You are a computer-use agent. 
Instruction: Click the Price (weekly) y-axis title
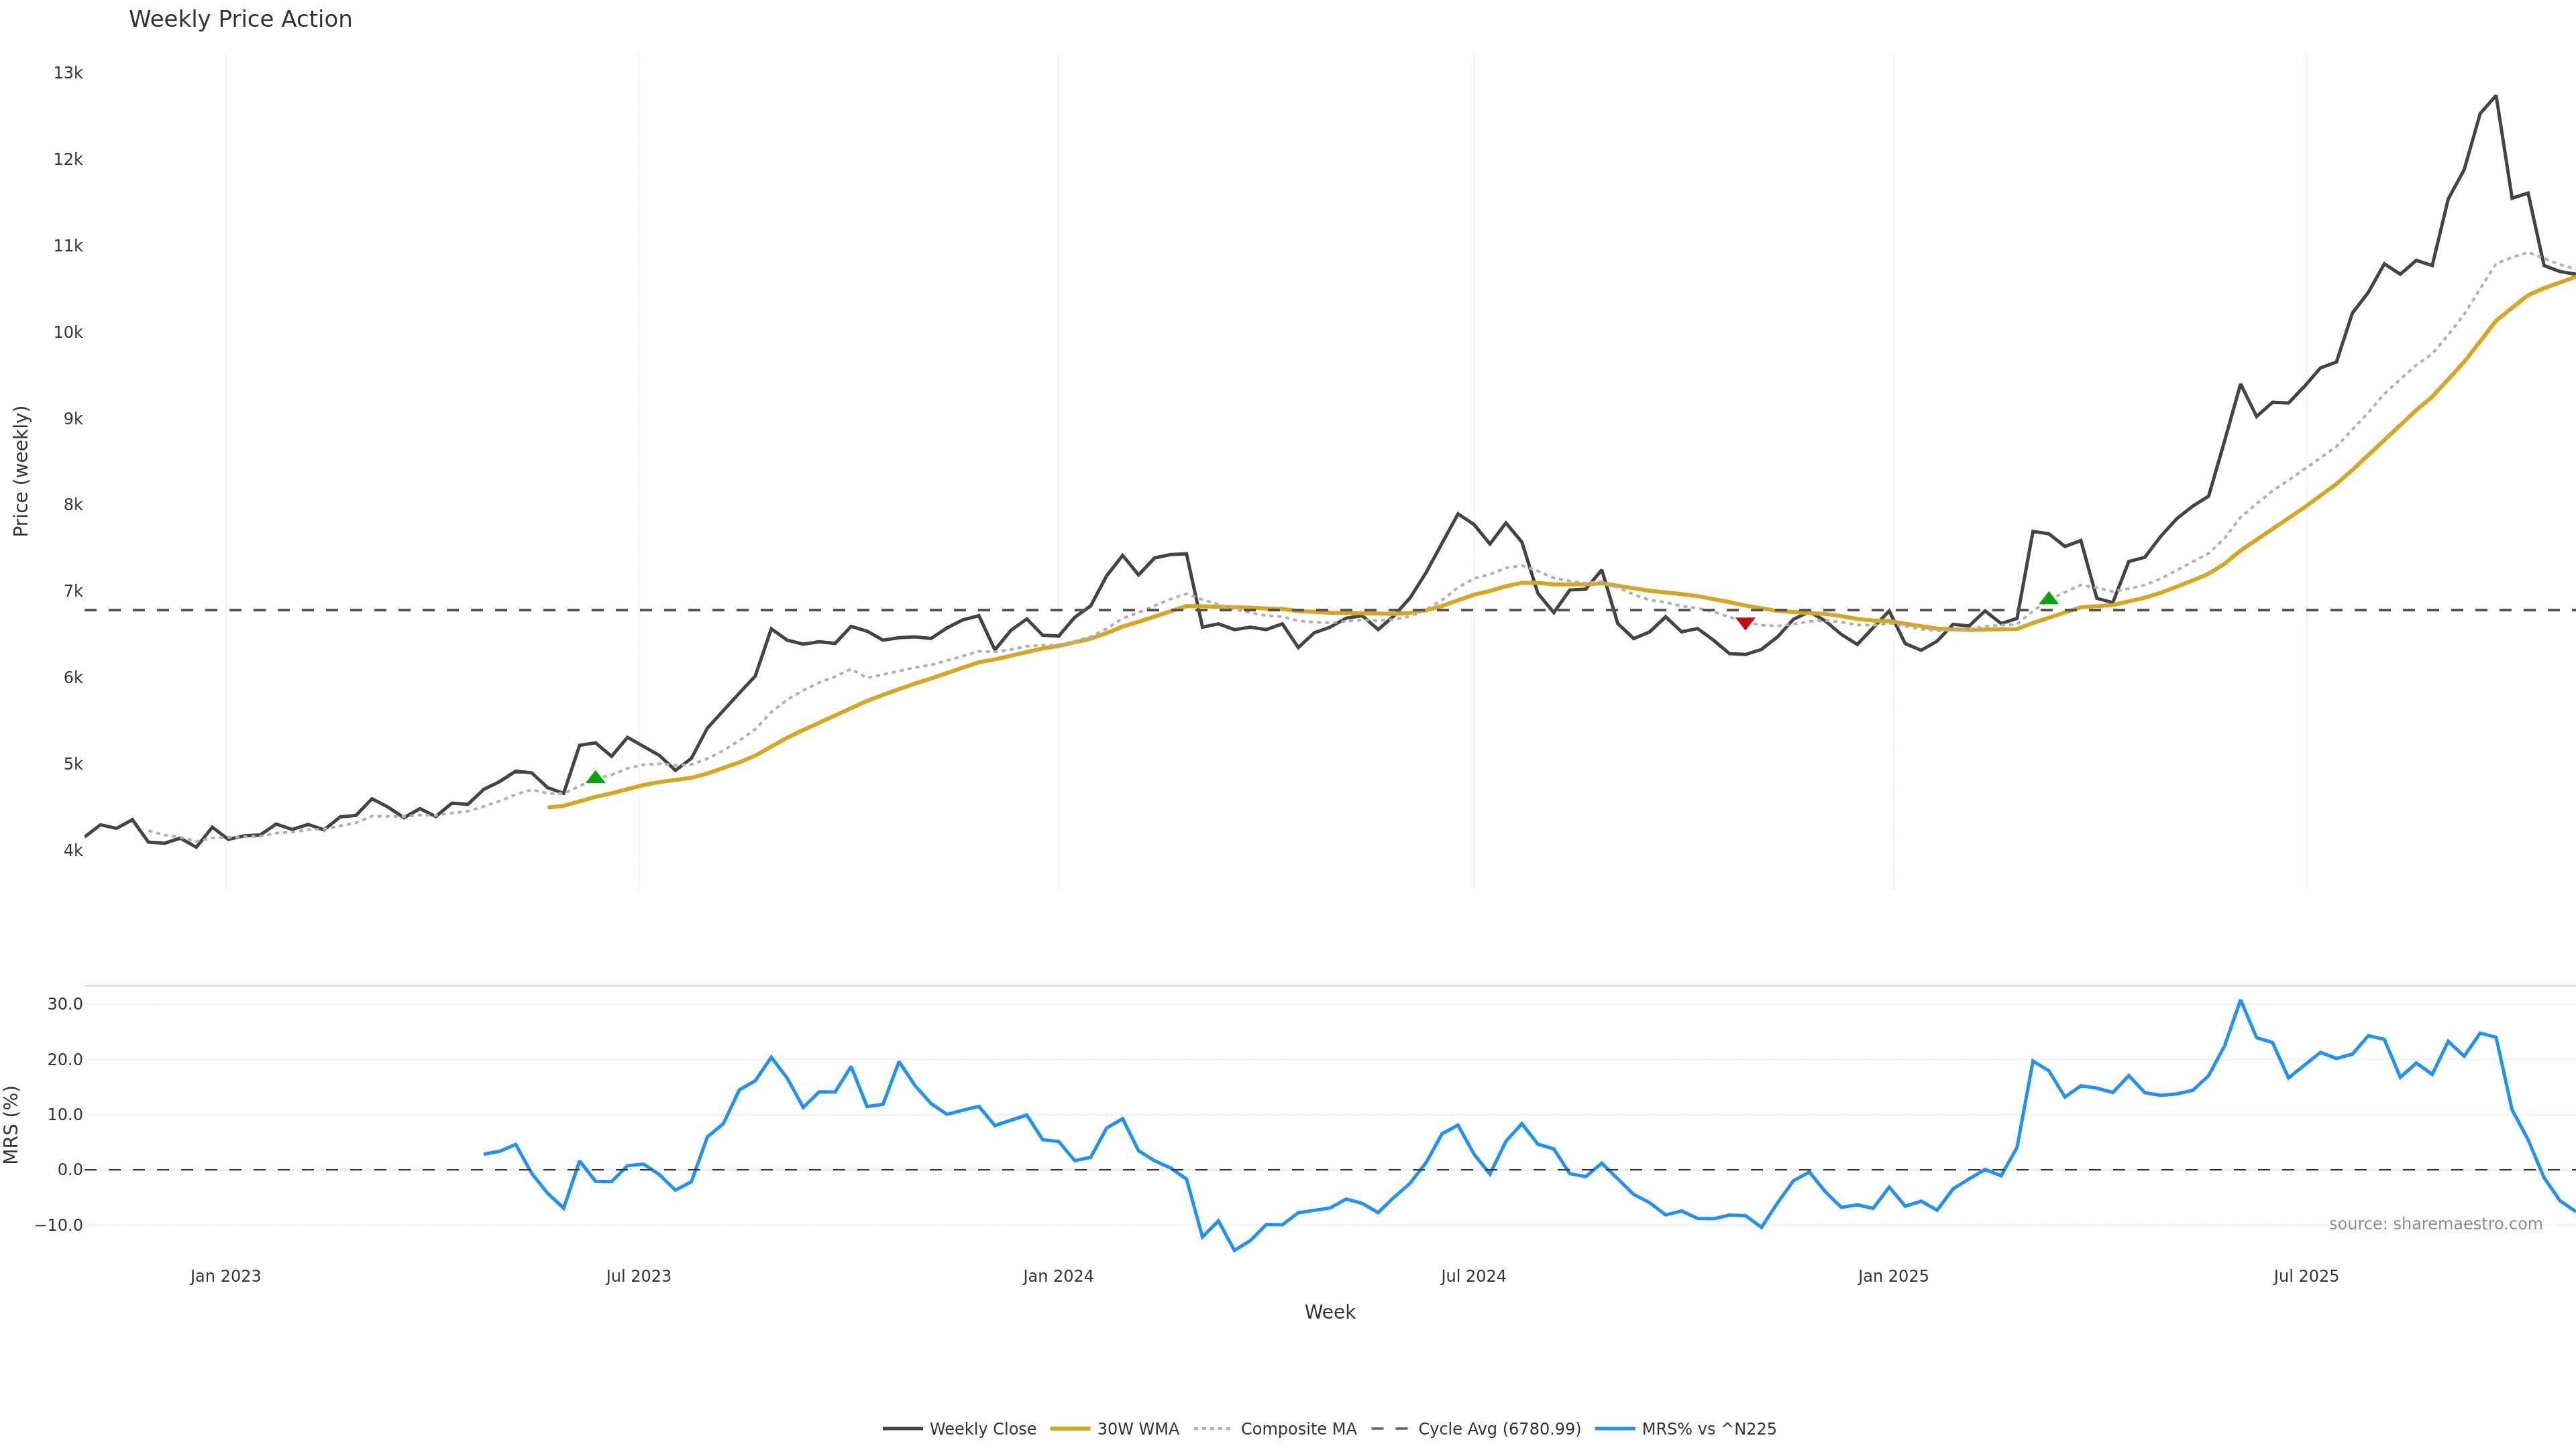(x=21, y=471)
